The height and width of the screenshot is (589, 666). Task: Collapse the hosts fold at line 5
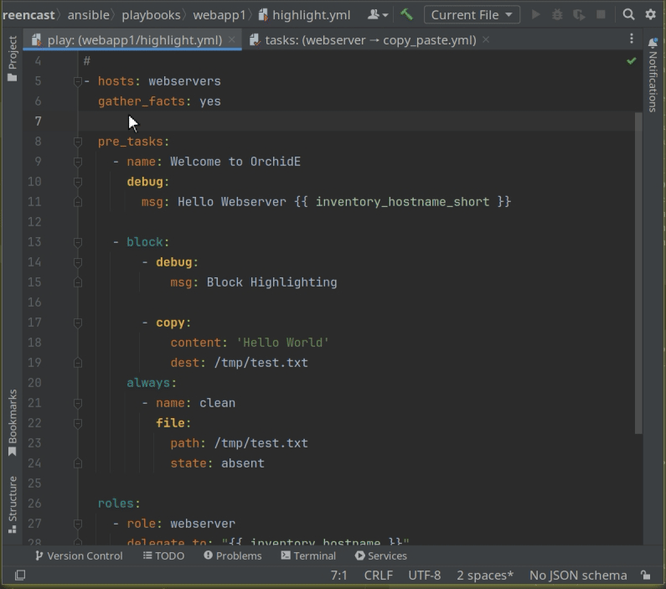click(77, 81)
